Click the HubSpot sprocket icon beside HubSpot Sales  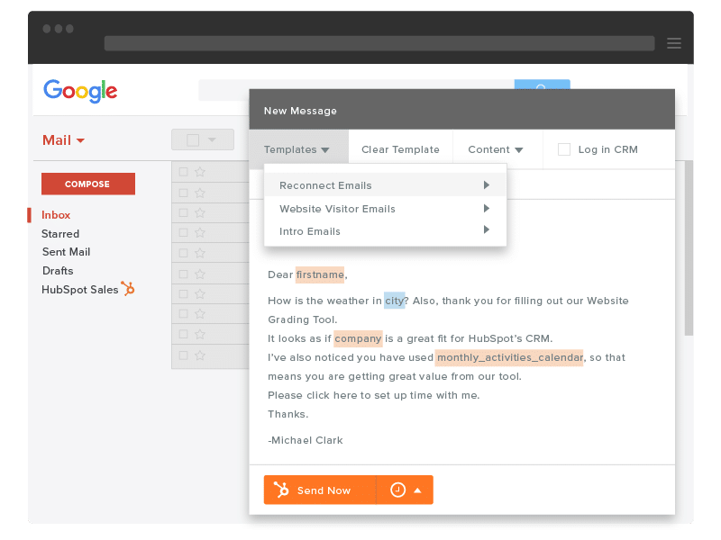tap(128, 289)
